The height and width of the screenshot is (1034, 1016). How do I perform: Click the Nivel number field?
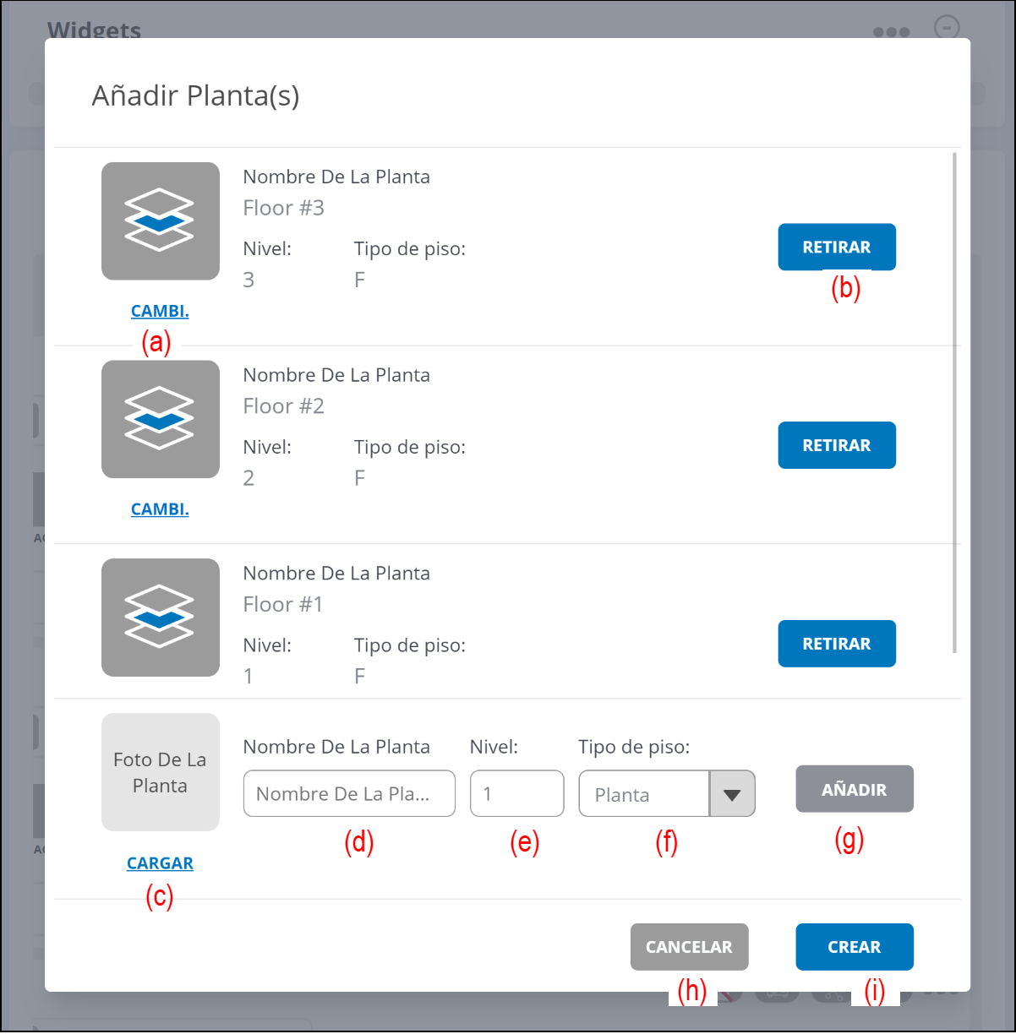click(x=516, y=794)
